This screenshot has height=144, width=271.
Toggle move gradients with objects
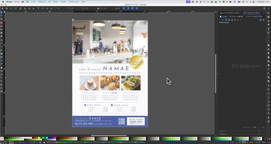(133, 8)
